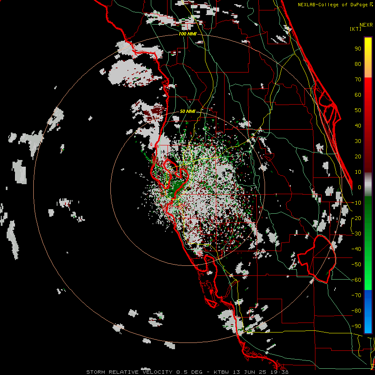Click the 0.5 DEG elevation text

coord(190,372)
